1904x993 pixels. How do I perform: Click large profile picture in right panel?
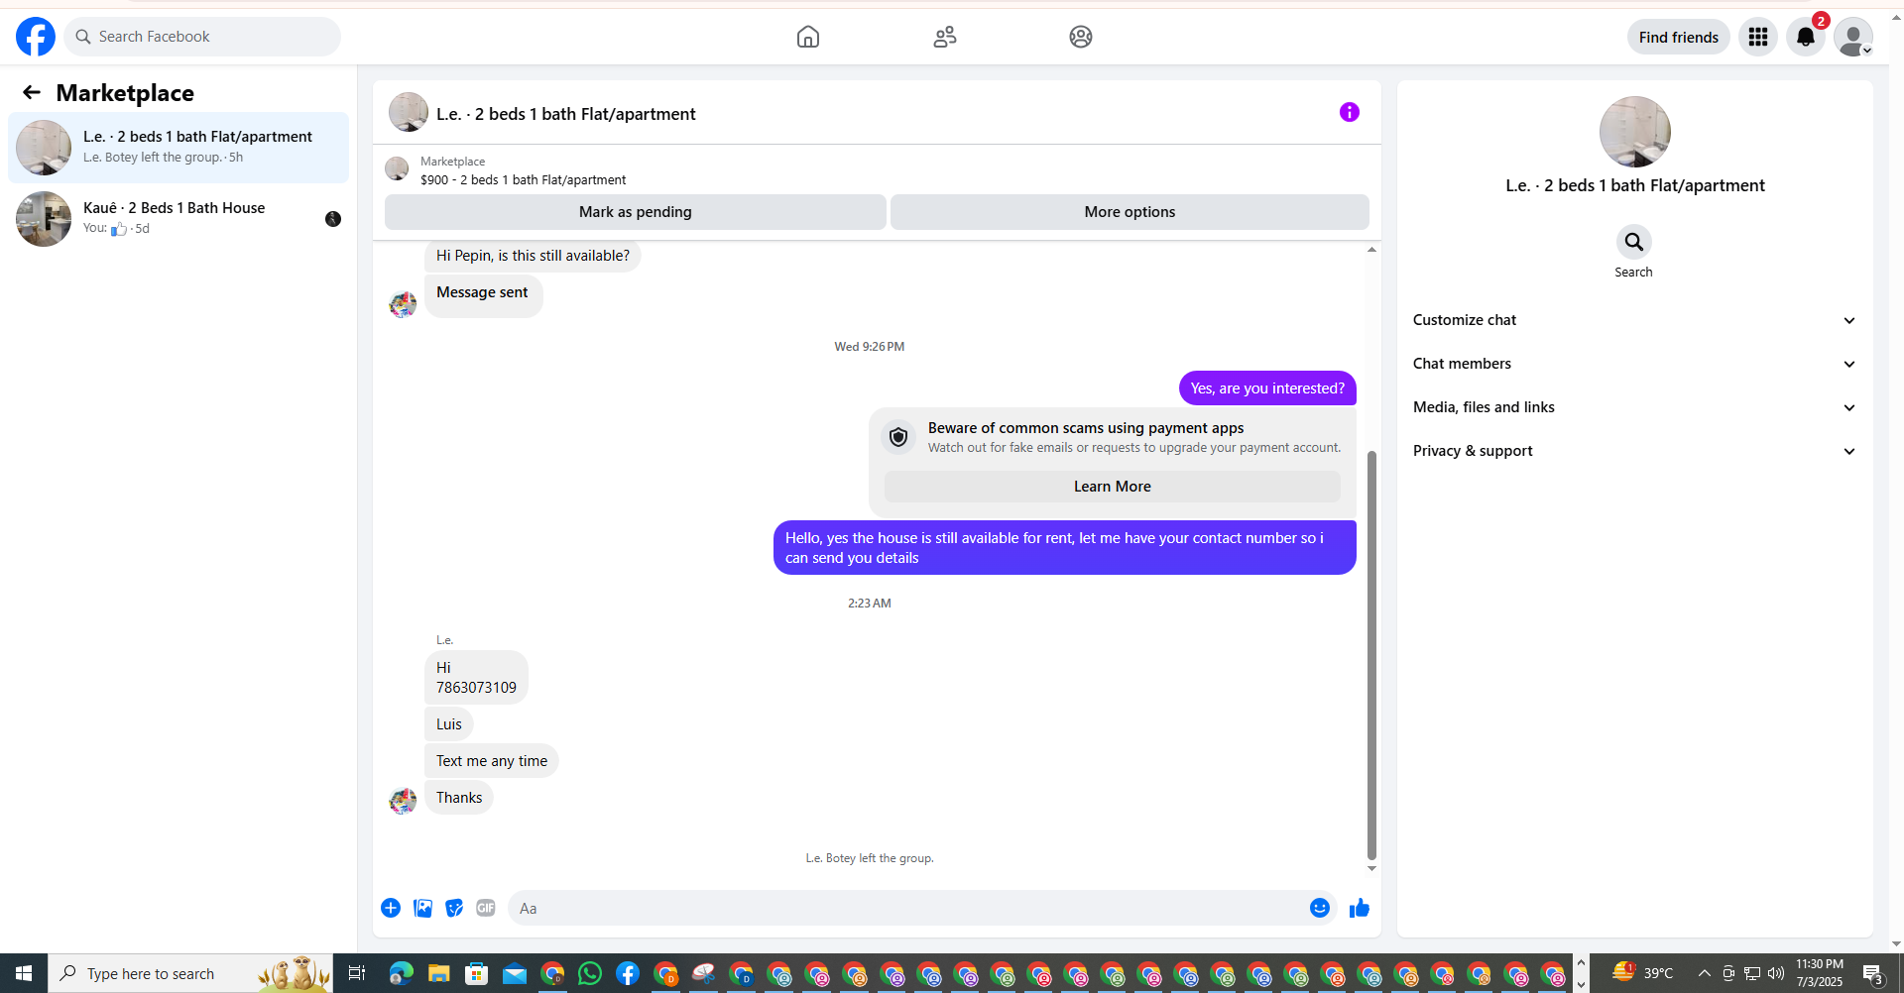click(1634, 132)
